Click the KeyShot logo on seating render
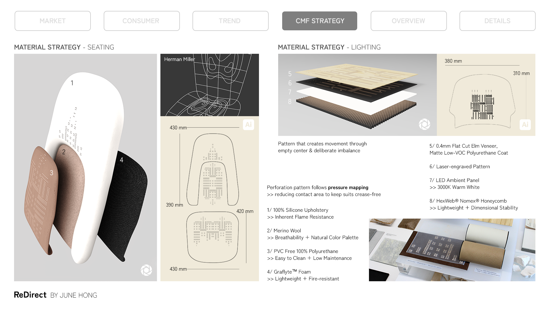 click(x=146, y=270)
